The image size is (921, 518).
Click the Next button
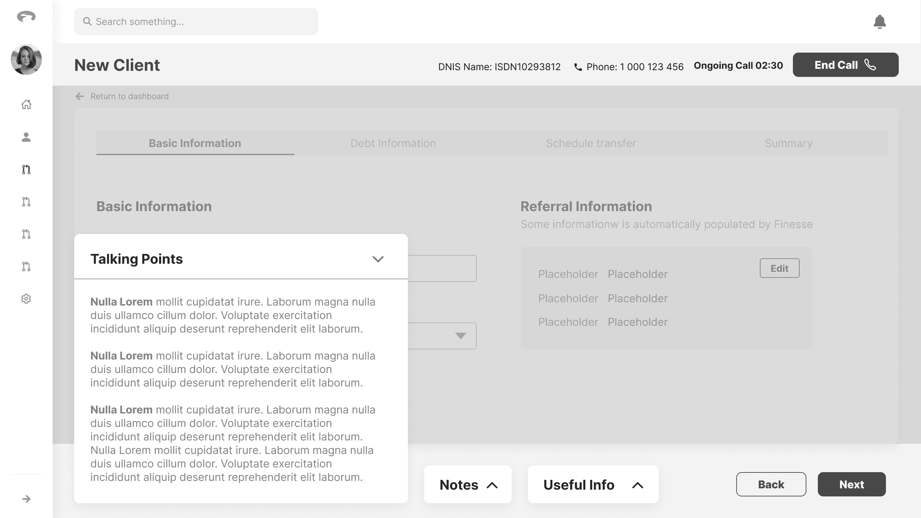851,484
